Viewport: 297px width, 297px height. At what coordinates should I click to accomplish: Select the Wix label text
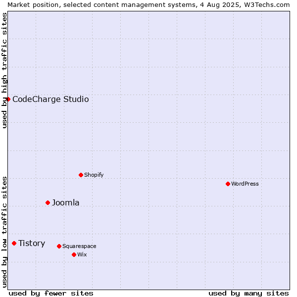(82, 254)
